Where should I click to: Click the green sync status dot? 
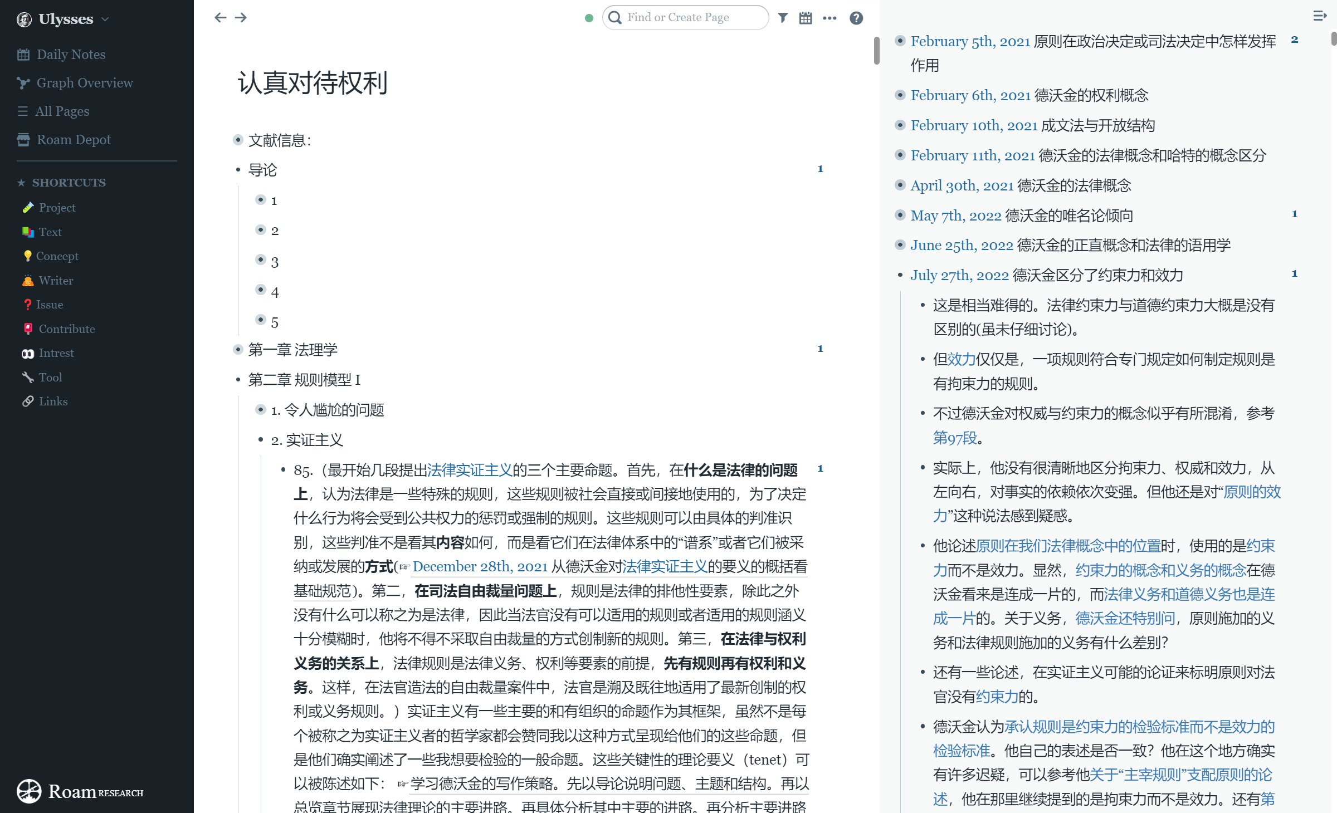pos(589,18)
